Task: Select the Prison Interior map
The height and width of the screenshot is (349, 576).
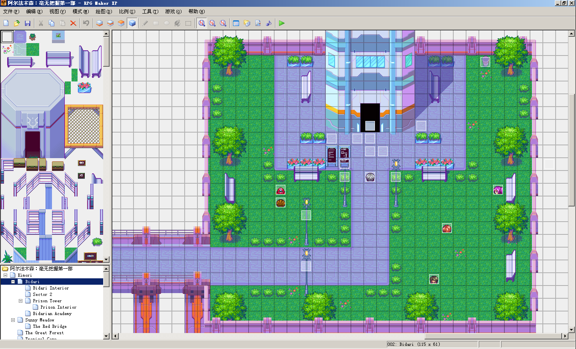Action: click(x=58, y=307)
